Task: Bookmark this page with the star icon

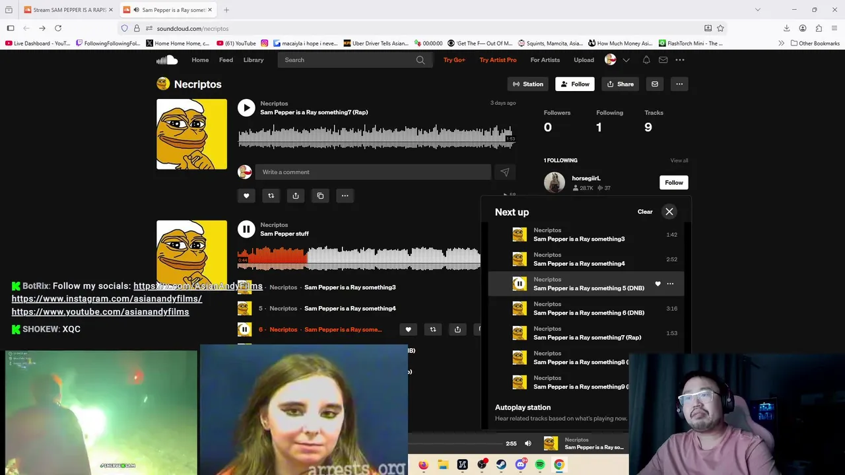Action: tap(720, 28)
